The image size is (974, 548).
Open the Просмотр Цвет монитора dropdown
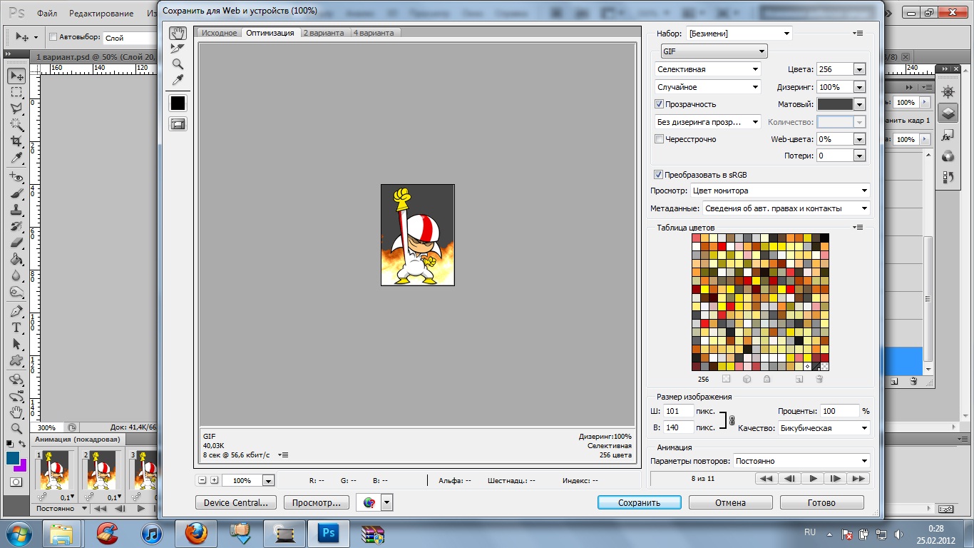(x=781, y=191)
